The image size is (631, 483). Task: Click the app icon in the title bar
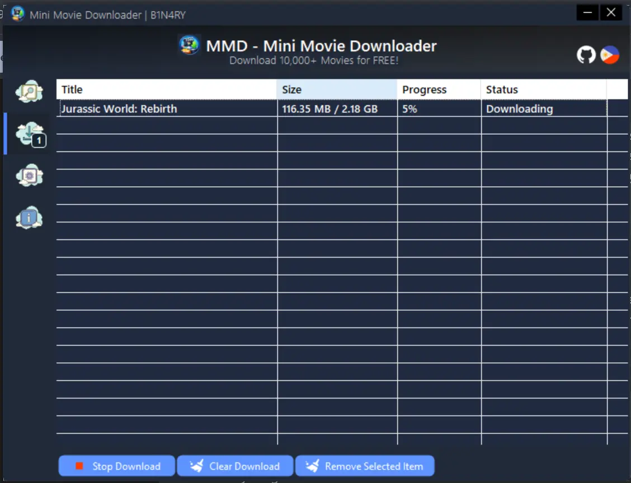tap(17, 14)
